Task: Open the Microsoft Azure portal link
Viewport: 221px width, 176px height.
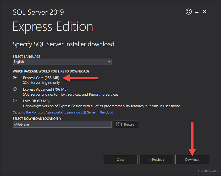Action: point(63,112)
